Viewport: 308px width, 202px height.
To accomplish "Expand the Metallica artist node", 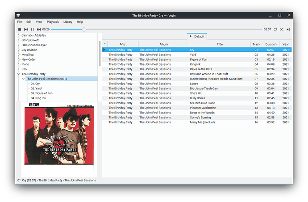I will [x=18, y=55].
